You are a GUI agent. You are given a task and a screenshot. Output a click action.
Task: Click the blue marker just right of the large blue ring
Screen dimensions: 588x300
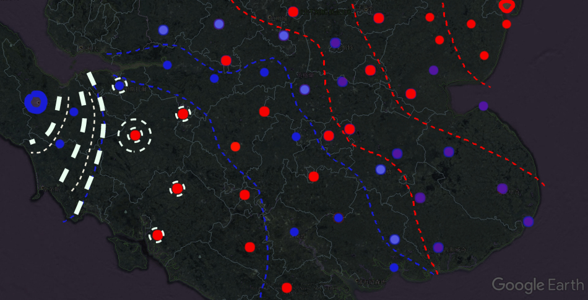[74, 112]
